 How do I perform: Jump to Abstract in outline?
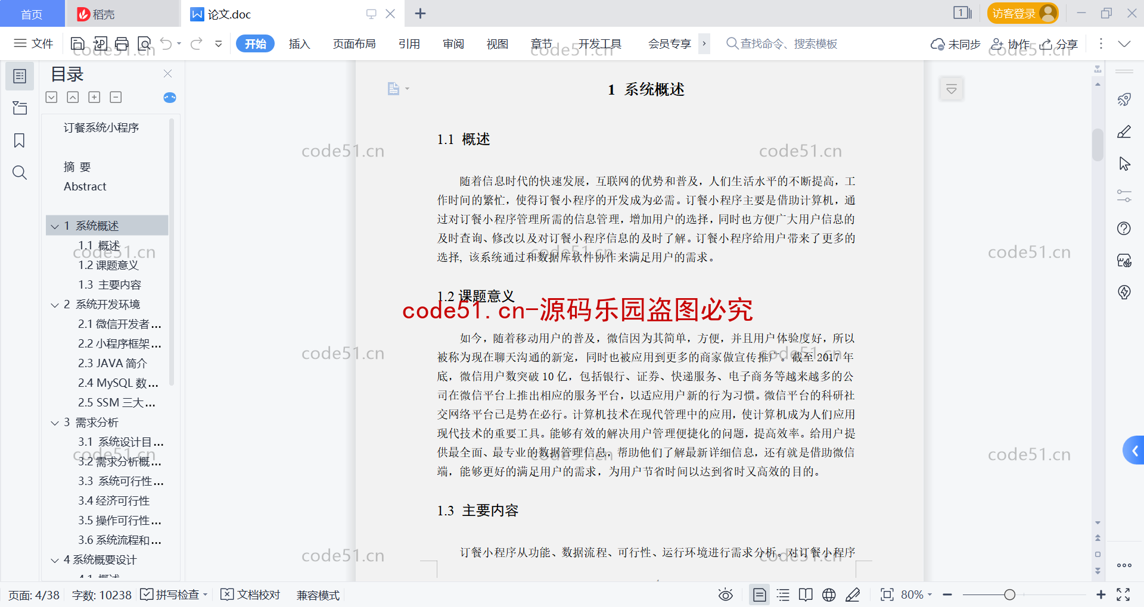85,186
